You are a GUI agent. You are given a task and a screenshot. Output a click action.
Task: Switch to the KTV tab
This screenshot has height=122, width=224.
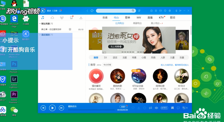(x=161, y=18)
